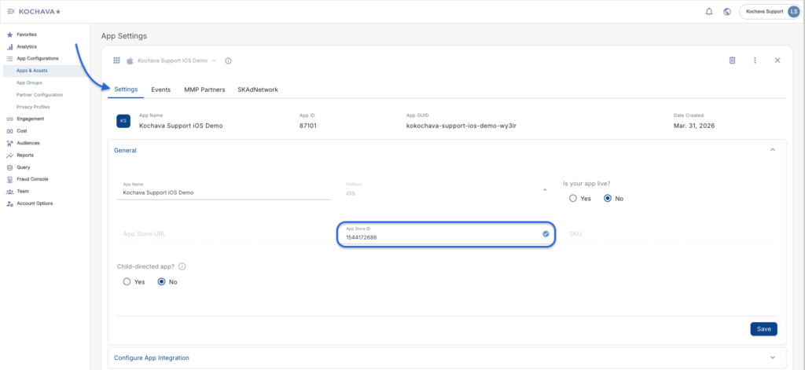This screenshot has width=805, height=370.
Task: Collapse the General section
Action: tap(772, 150)
